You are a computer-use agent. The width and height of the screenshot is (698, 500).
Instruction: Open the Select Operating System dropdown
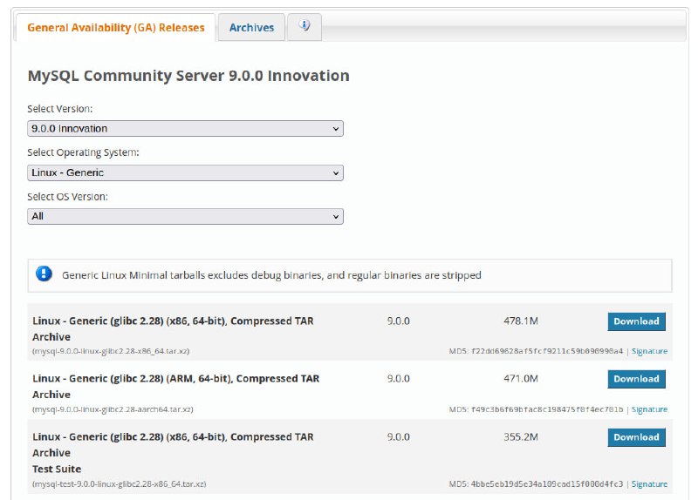185,172
